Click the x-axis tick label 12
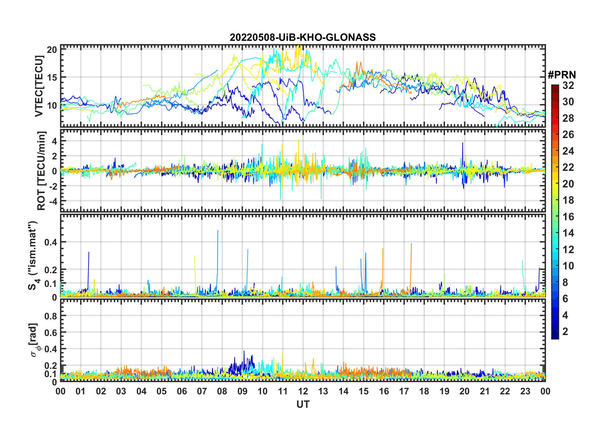The image size is (606, 424). click(x=303, y=391)
